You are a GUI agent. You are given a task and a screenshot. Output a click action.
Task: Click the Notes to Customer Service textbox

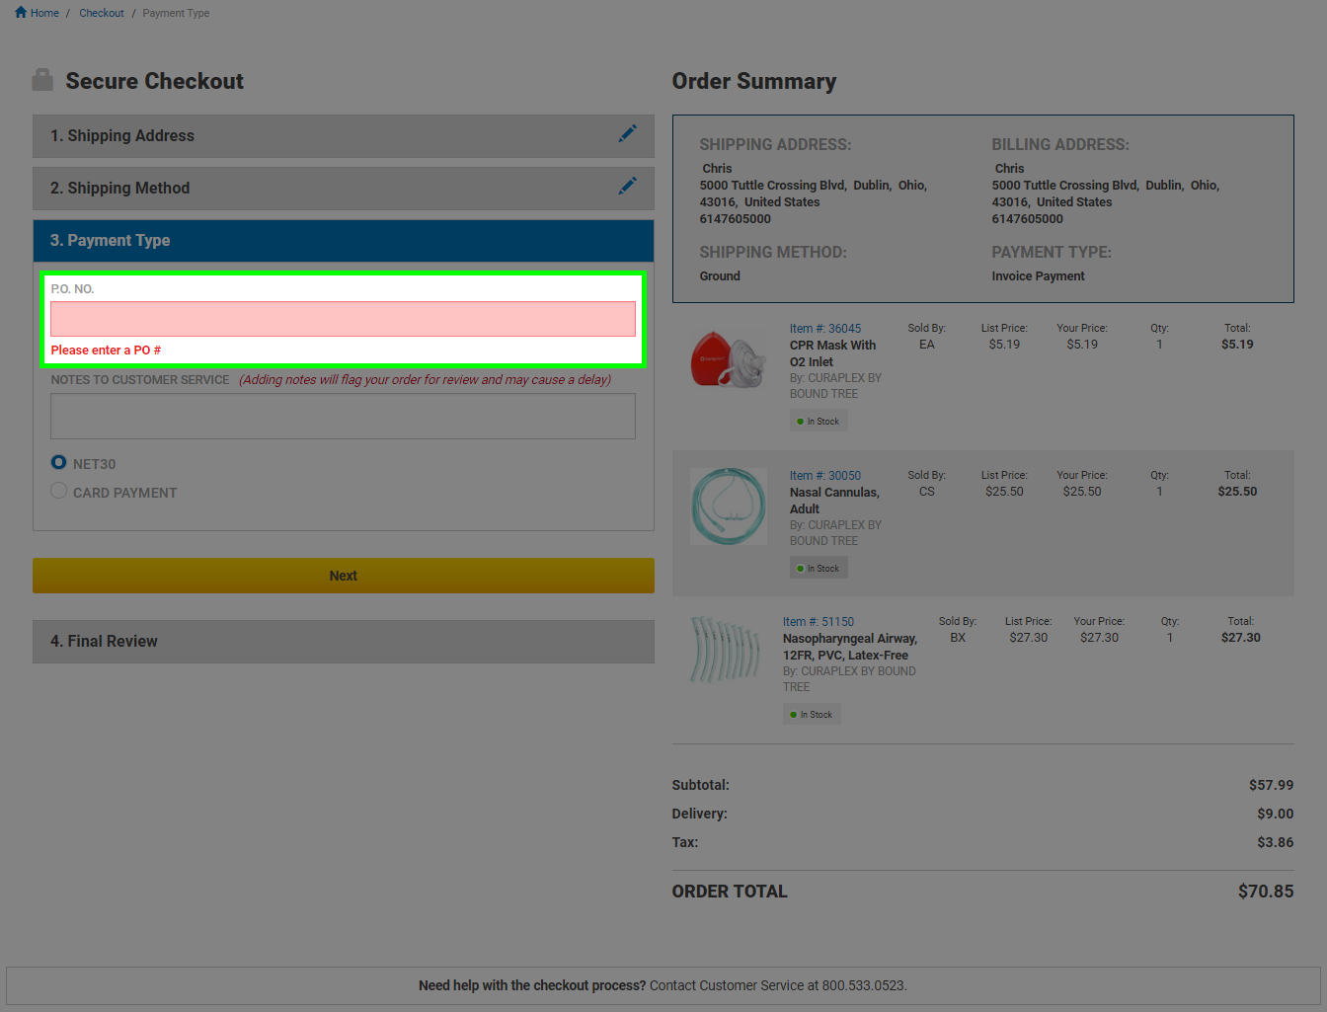(344, 417)
